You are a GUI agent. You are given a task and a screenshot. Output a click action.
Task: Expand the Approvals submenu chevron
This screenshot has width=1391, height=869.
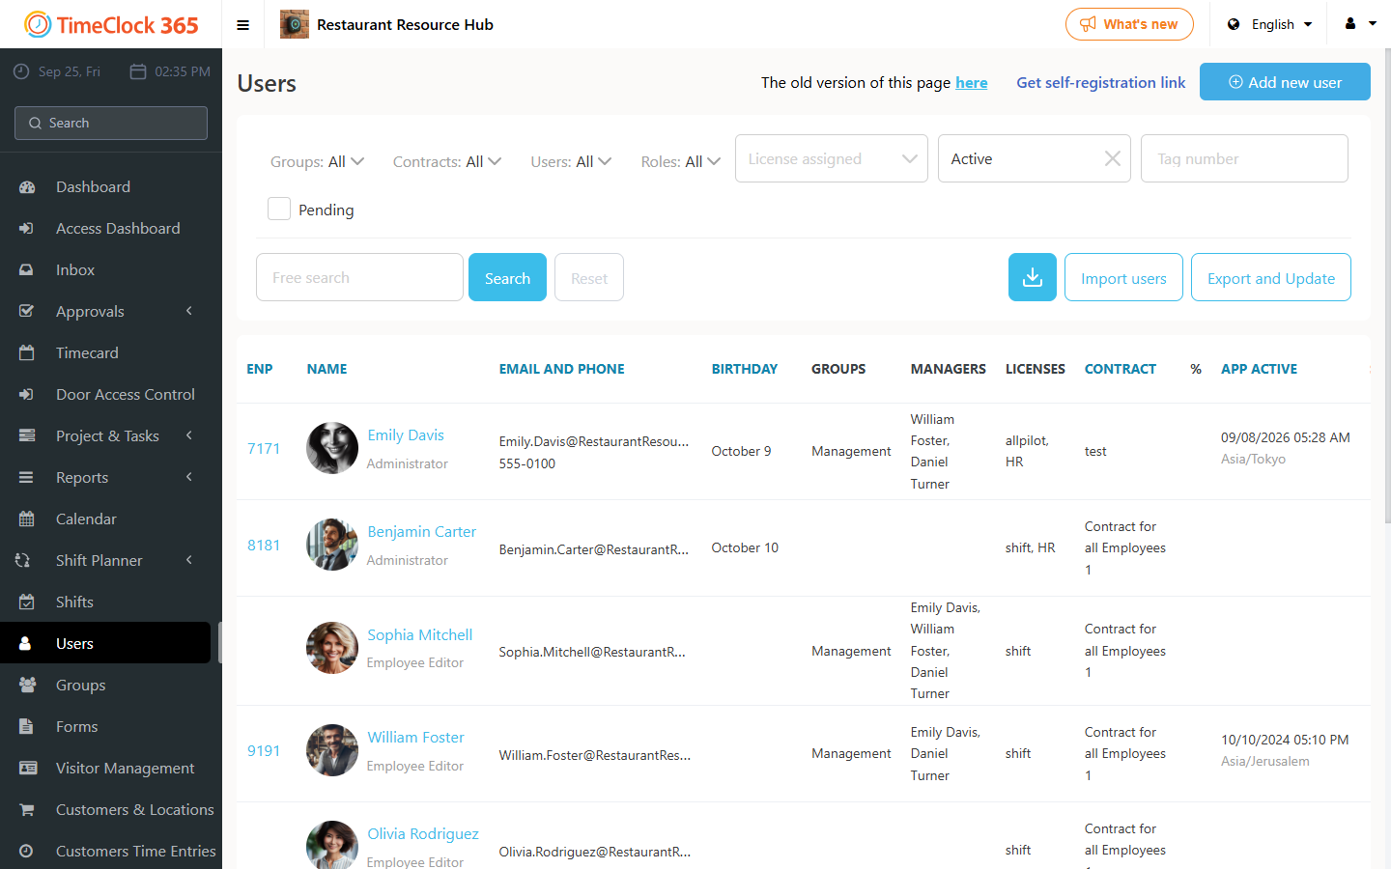click(189, 311)
